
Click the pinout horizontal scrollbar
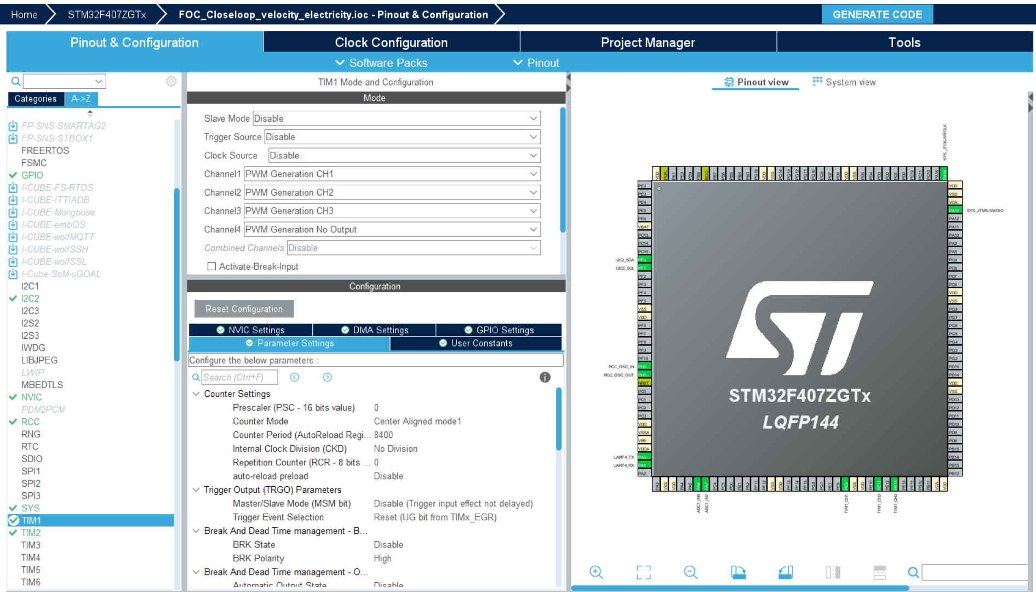740,588
